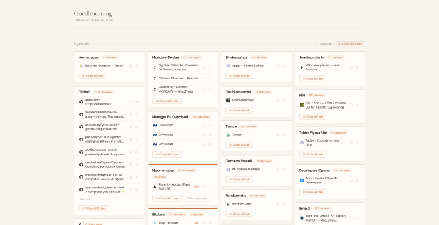Click Close all 58 tabs button
Image resolution: width=439 pixels, height=225 pixels.
[x=350, y=43]
